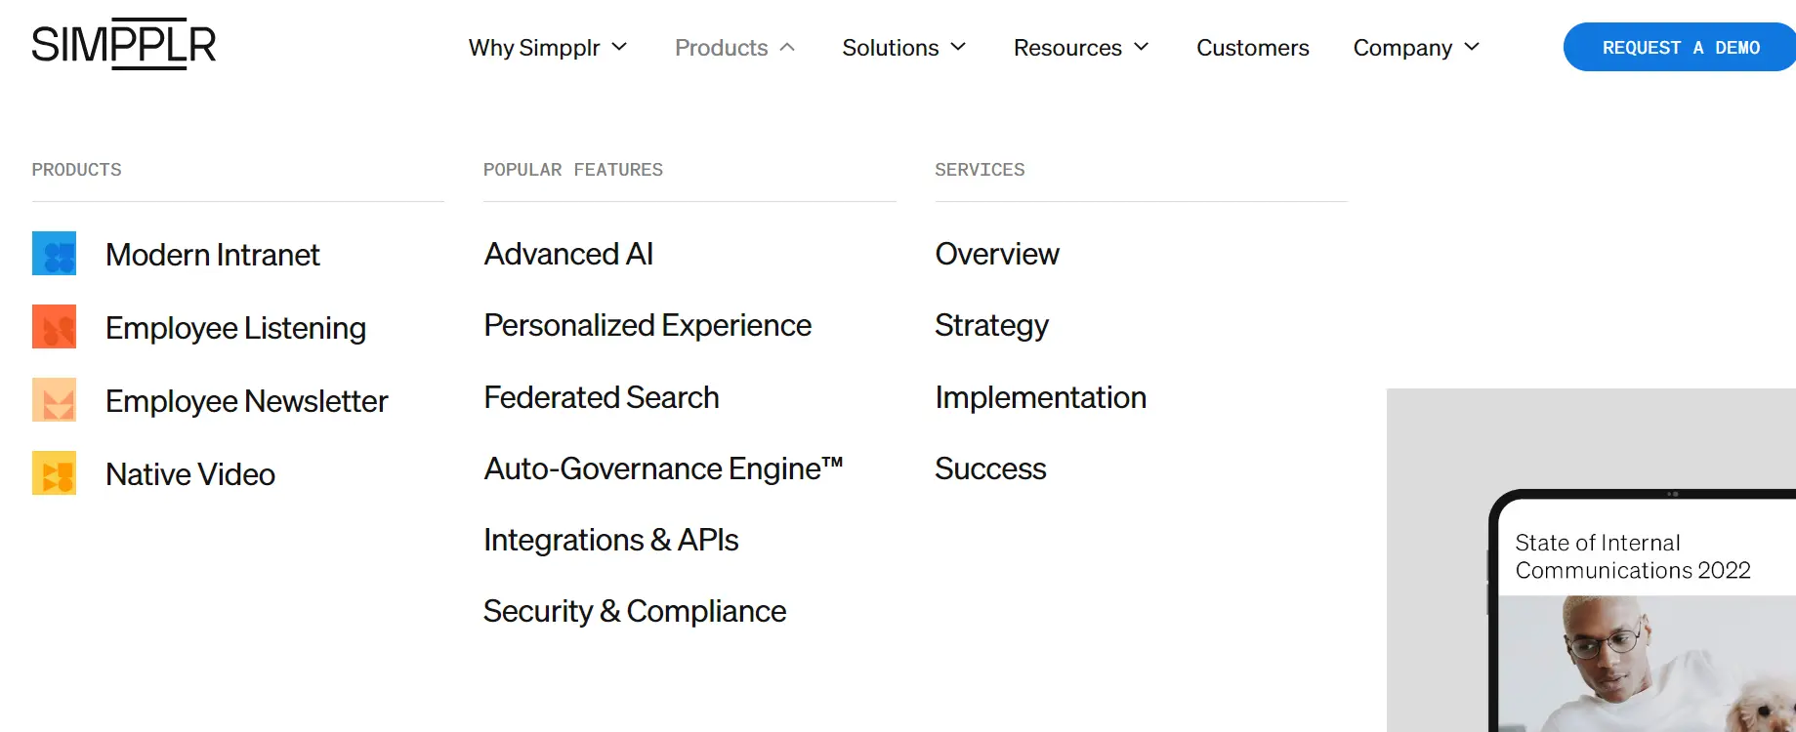The height and width of the screenshot is (732, 1796).
Task: Click the orange Employee Listening icon
Action: coord(54,326)
